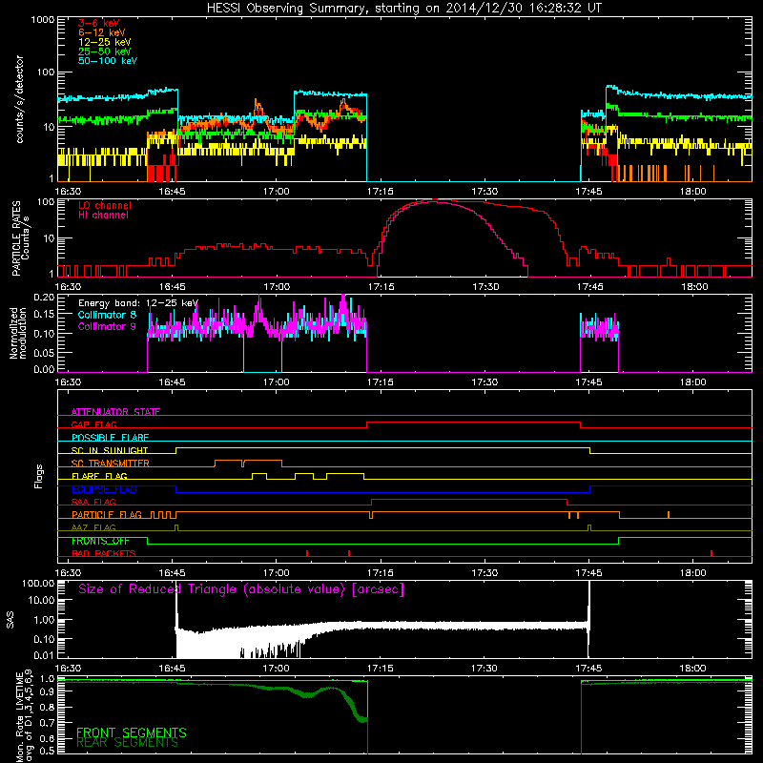Click 17:30 tick under the counts plot
The height and width of the screenshot is (763, 763).
click(485, 192)
